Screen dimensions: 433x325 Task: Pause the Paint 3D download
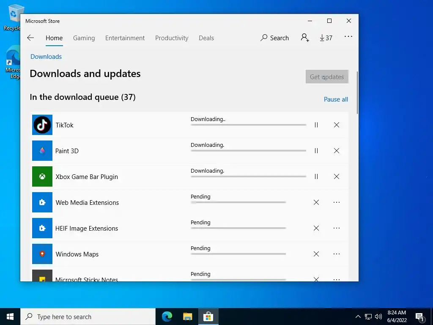pyautogui.click(x=316, y=151)
